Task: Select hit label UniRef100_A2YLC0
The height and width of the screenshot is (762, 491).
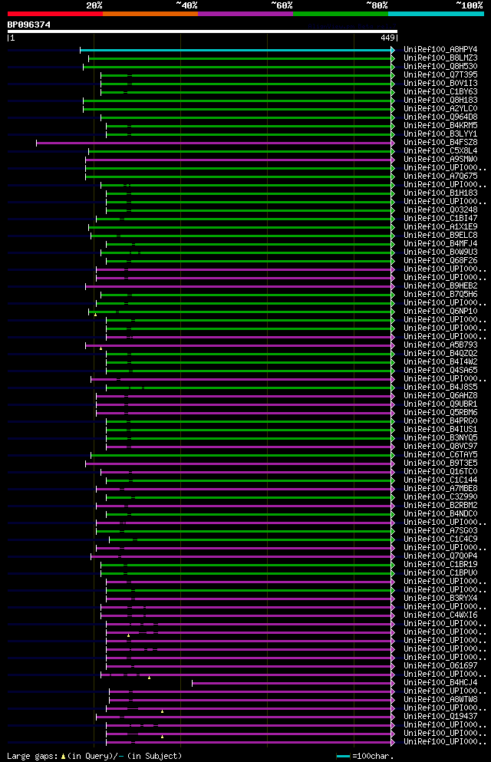Action: point(440,108)
